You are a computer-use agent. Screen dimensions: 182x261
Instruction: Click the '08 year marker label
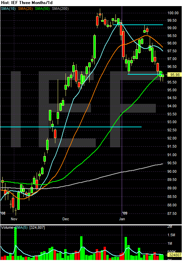point(3,213)
